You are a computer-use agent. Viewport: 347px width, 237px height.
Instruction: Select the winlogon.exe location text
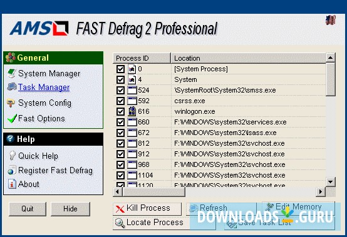click(x=195, y=111)
